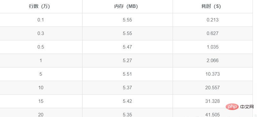This screenshot has height=117, width=257.
Task: Click the row count cell 0.3
Action: point(41,33)
